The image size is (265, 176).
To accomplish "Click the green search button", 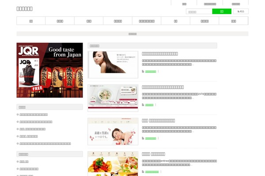I will coord(222,11).
